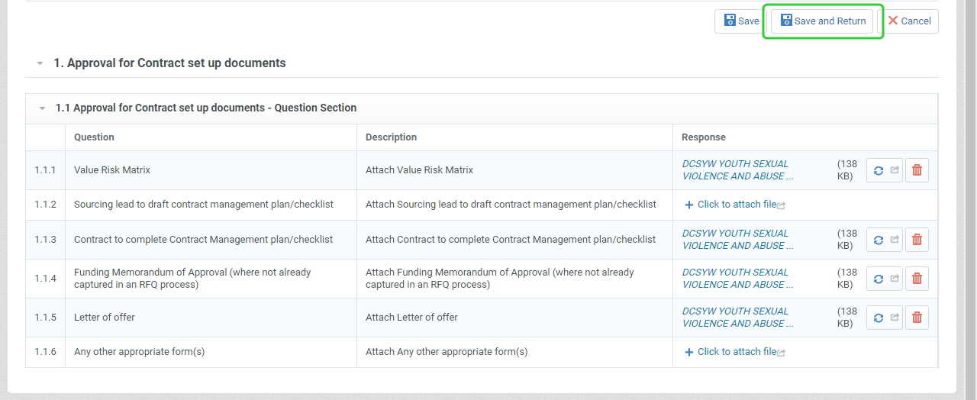
Task: Remove Funding Memorandum of Approval attachment
Action: coord(917,279)
